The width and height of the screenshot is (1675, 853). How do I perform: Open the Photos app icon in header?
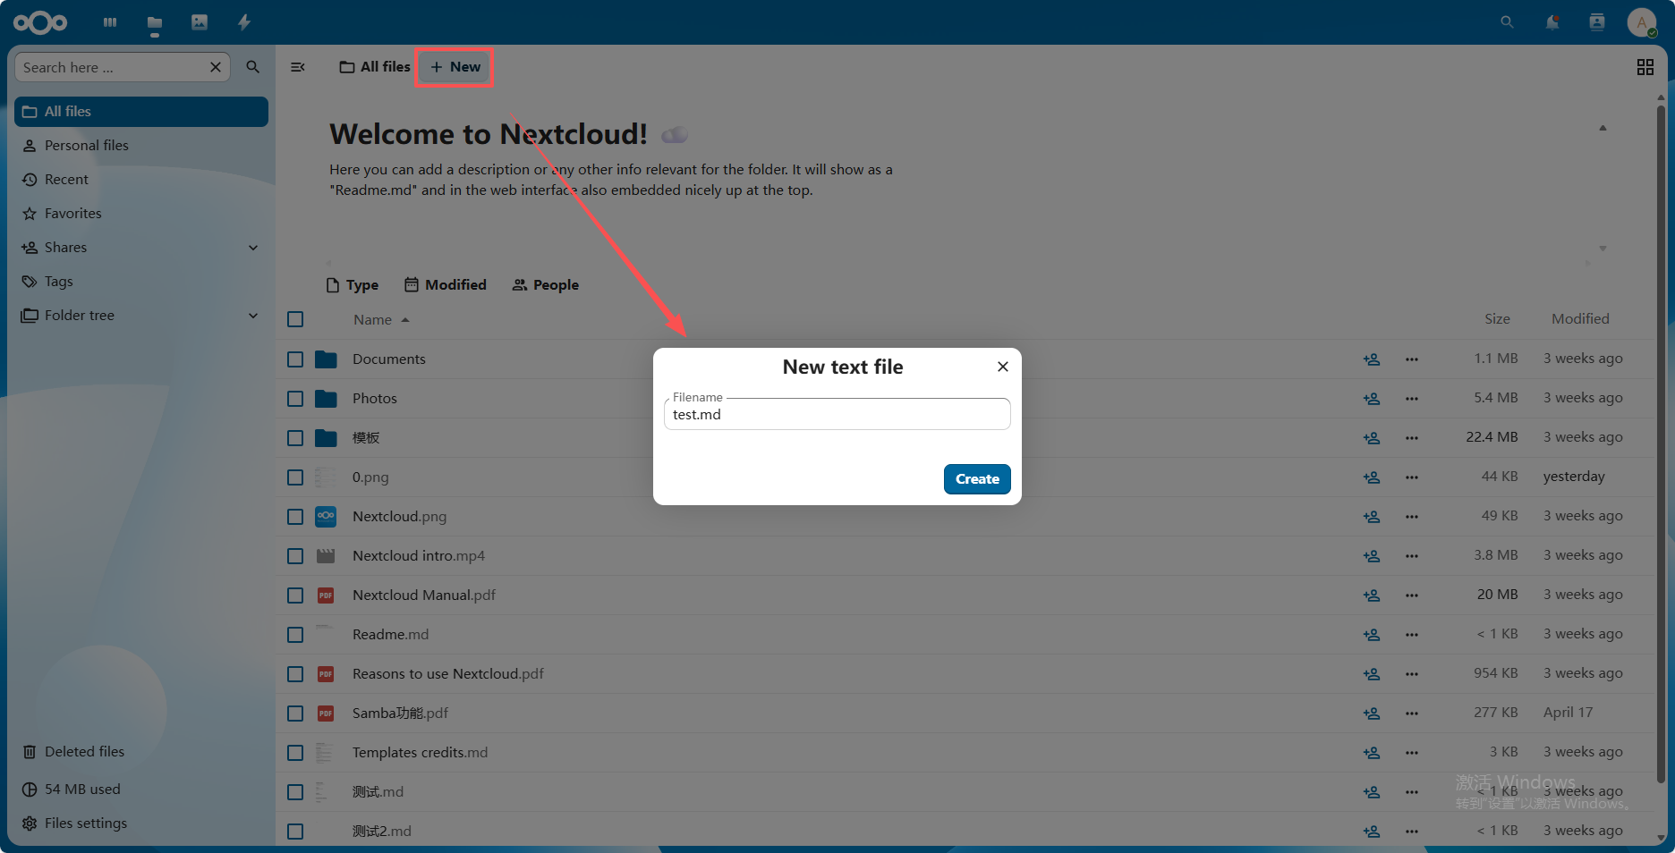click(200, 22)
